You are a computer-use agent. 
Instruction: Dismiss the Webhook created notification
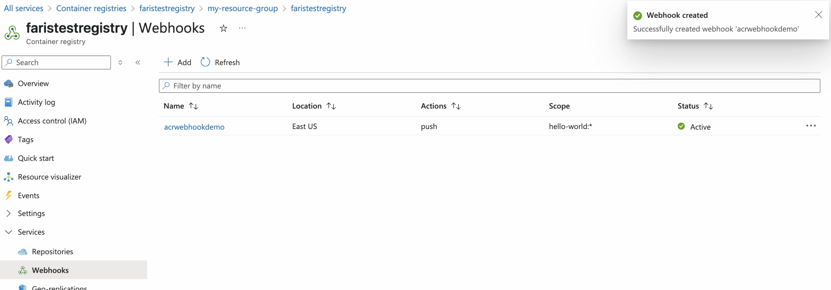click(x=818, y=15)
